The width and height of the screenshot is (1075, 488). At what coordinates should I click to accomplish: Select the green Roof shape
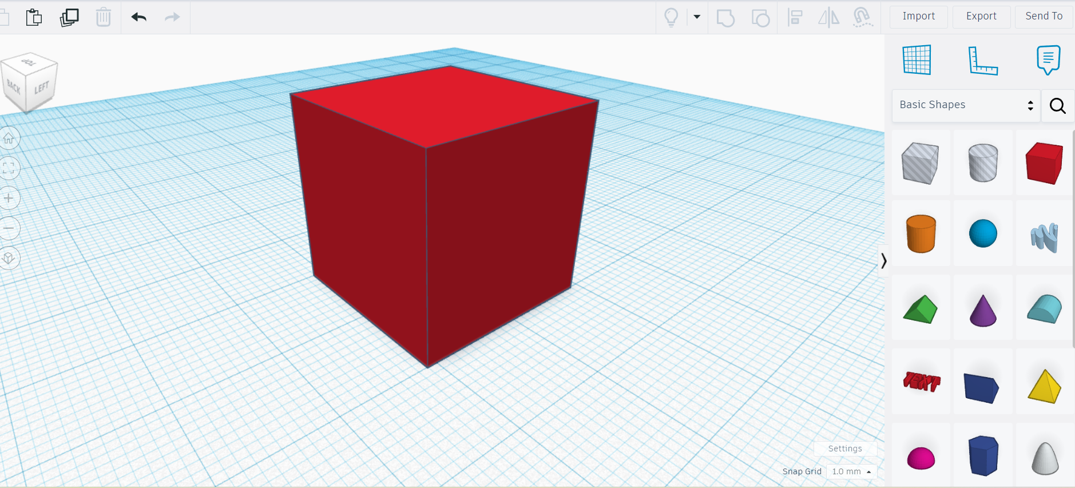pos(921,309)
